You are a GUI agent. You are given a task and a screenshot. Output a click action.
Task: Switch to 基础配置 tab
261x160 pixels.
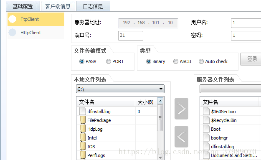tap(23, 6)
